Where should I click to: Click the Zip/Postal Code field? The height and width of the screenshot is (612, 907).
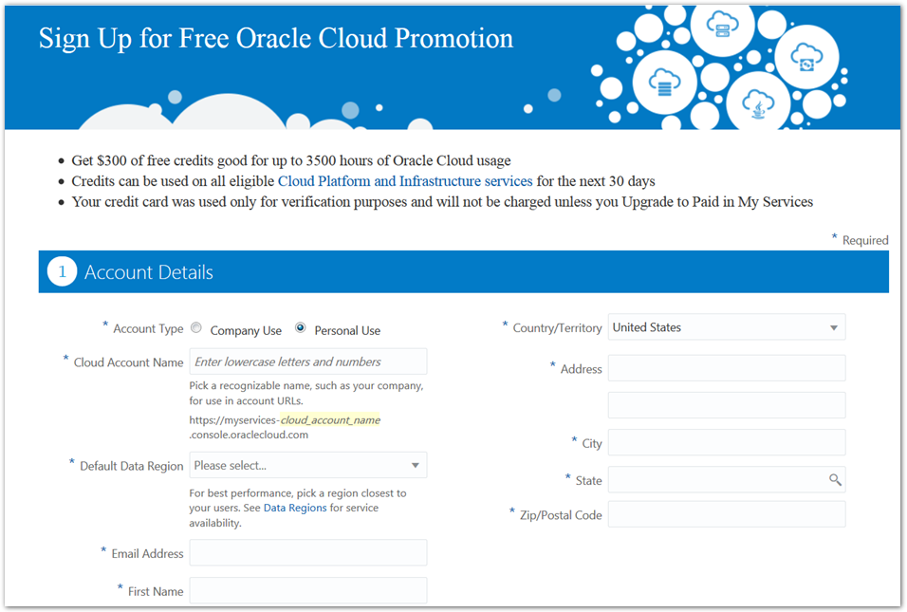726,514
